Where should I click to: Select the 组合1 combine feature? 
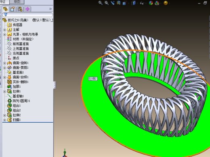(17, 106)
